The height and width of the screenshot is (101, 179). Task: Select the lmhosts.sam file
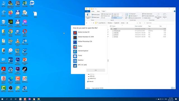point(117,31)
